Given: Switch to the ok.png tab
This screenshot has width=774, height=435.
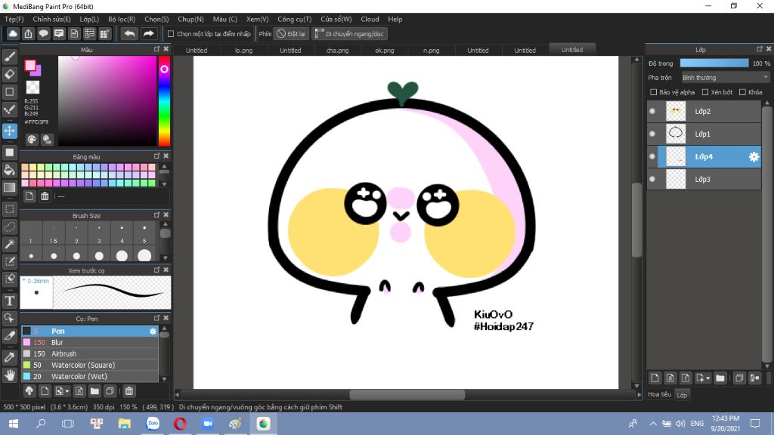Looking at the screenshot, I should pos(385,51).
